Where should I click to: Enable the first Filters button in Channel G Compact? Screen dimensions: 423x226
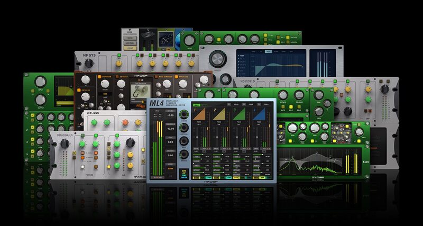[82, 135]
